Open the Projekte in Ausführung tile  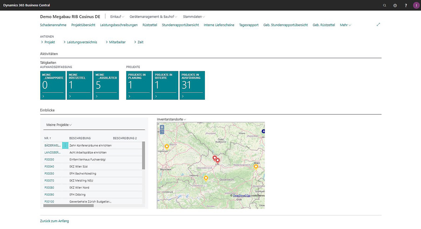point(192,85)
